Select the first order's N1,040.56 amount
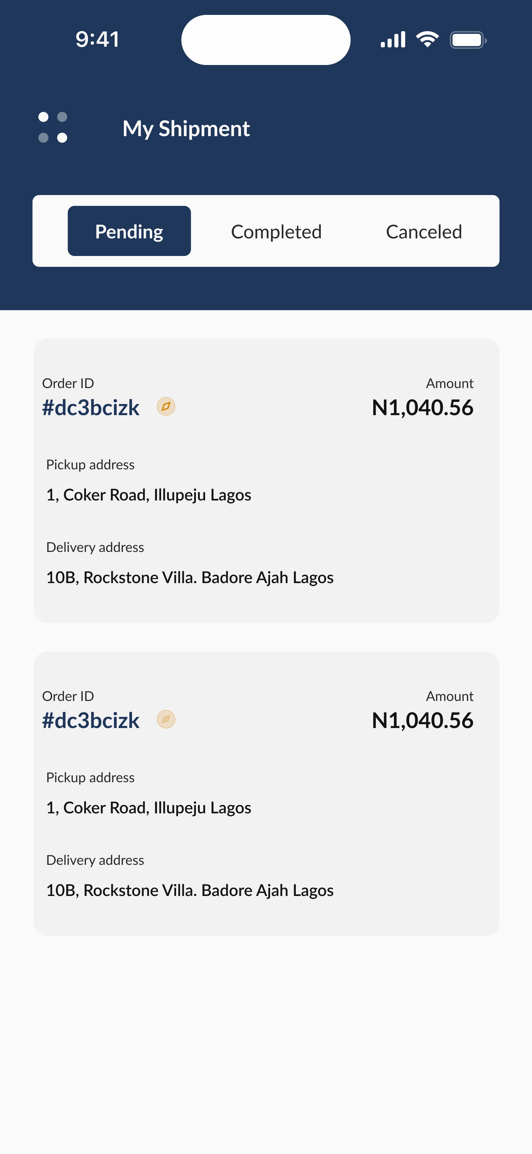532x1154 pixels. point(422,408)
